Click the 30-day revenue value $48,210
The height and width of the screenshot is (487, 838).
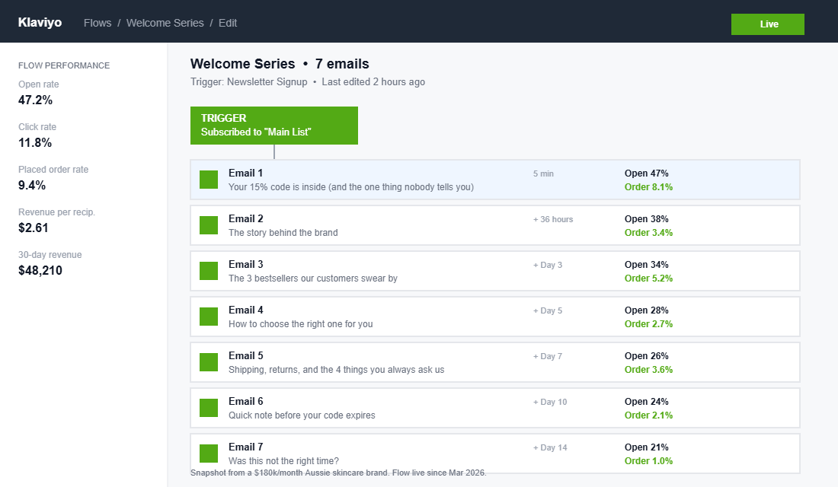coord(40,270)
